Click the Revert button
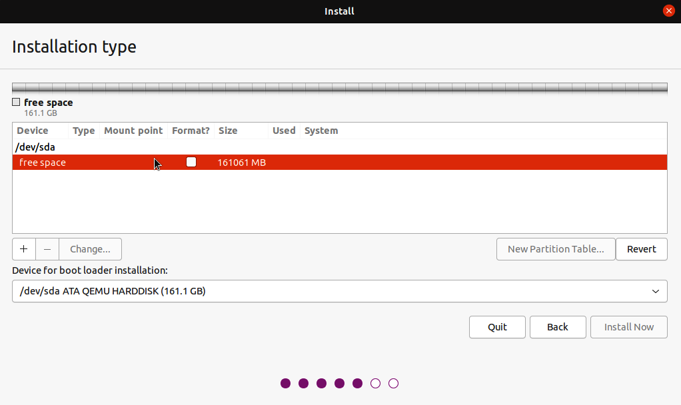The width and height of the screenshot is (681, 405). 641,248
